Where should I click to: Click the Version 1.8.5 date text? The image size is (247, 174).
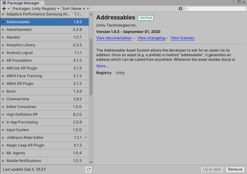(x=128, y=32)
